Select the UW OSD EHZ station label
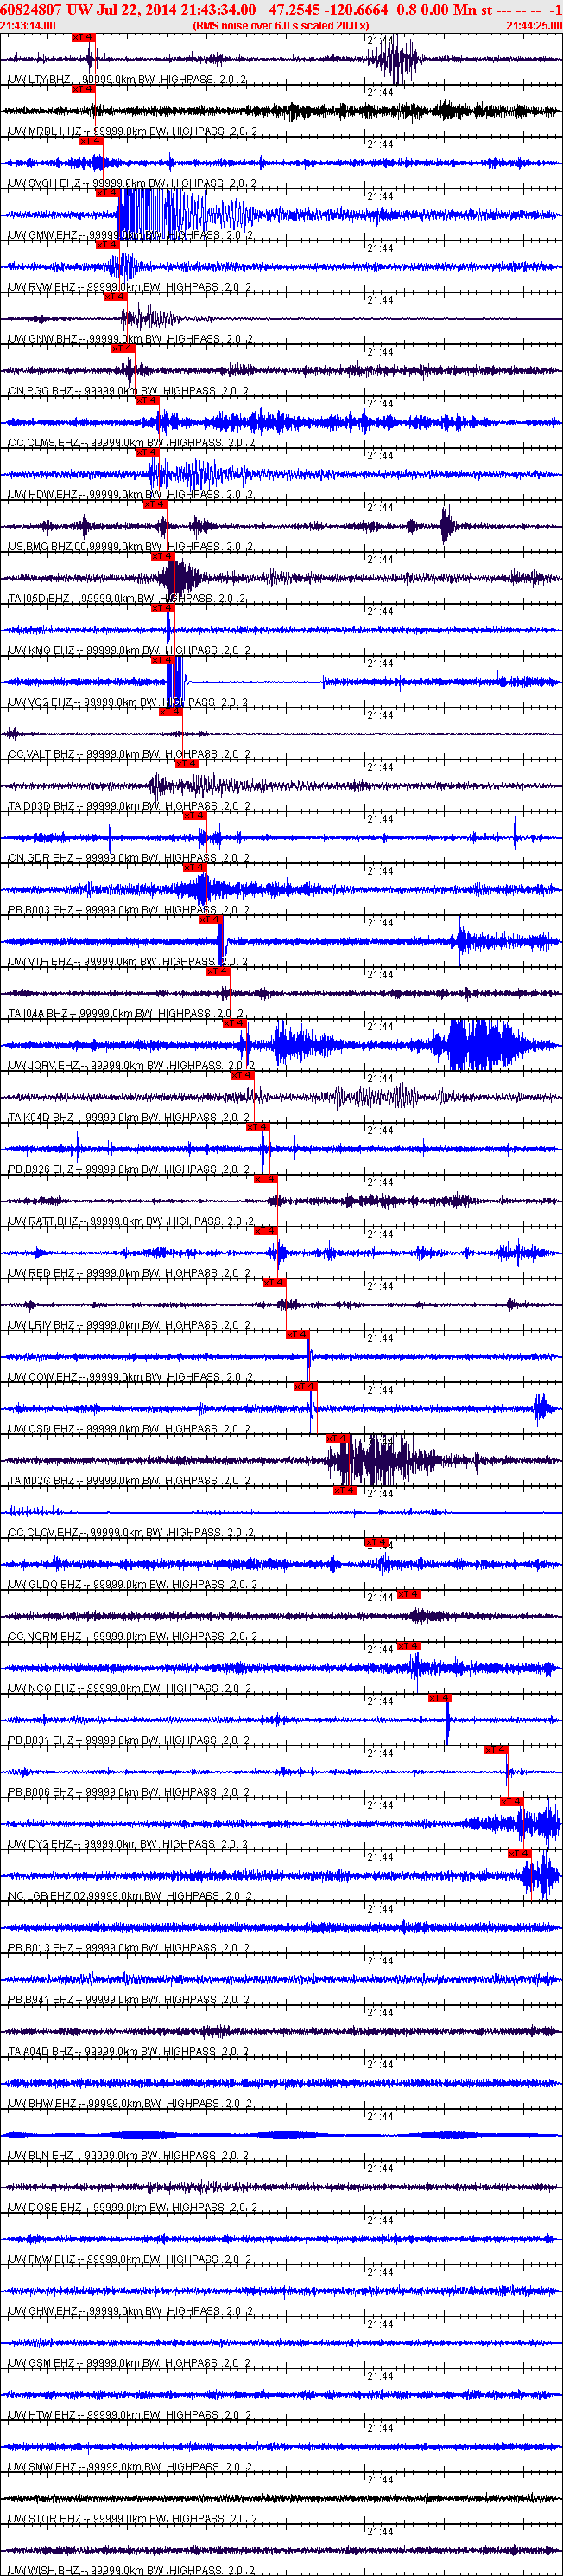Viewport: 563px width, 2576px height. (x=129, y=1431)
